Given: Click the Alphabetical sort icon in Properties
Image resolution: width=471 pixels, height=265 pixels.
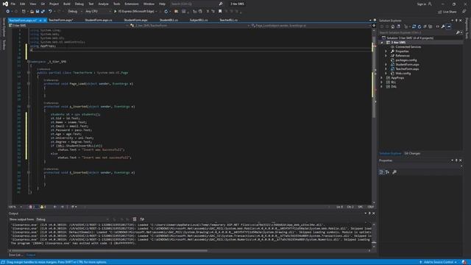Looking at the screenshot, I should pos(387,172).
